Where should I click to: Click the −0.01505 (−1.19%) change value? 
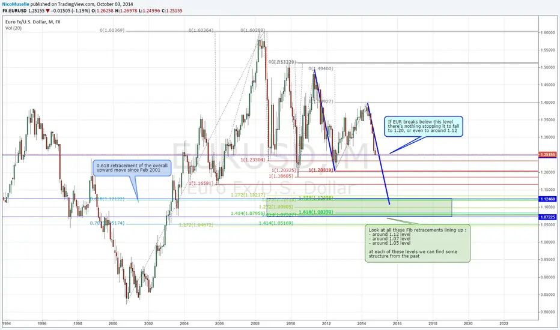coord(70,11)
